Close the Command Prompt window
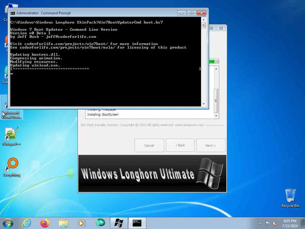Viewport: 305px width, 229px height. (202, 13)
